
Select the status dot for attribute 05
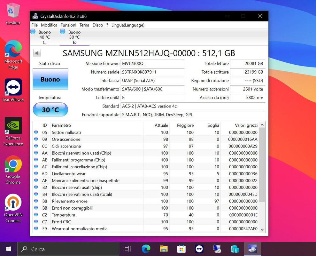coord(36,132)
